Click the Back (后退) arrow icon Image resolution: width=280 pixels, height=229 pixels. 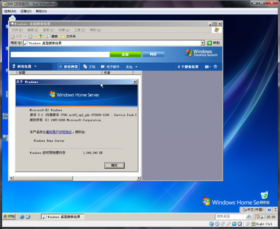pos(13,37)
